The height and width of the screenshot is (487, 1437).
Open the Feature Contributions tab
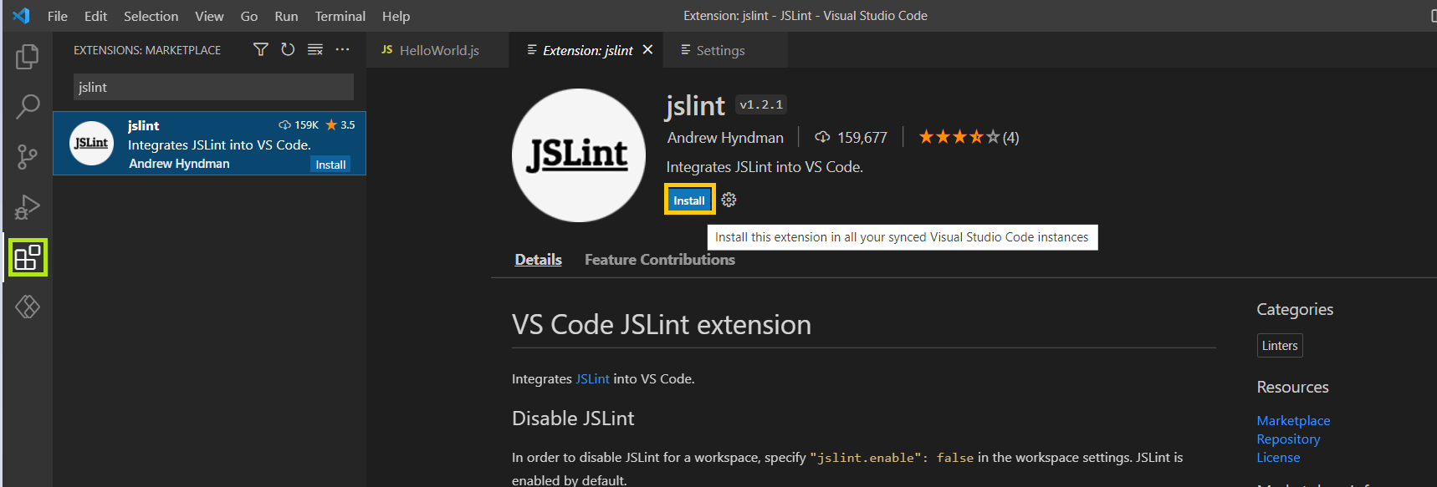click(x=660, y=260)
